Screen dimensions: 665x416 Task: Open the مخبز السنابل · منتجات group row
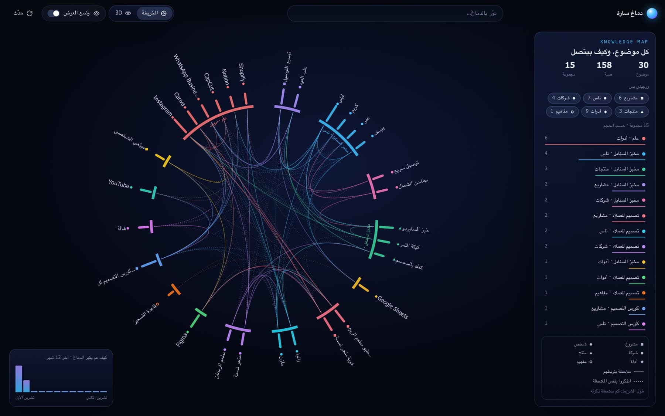click(x=595, y=170)
